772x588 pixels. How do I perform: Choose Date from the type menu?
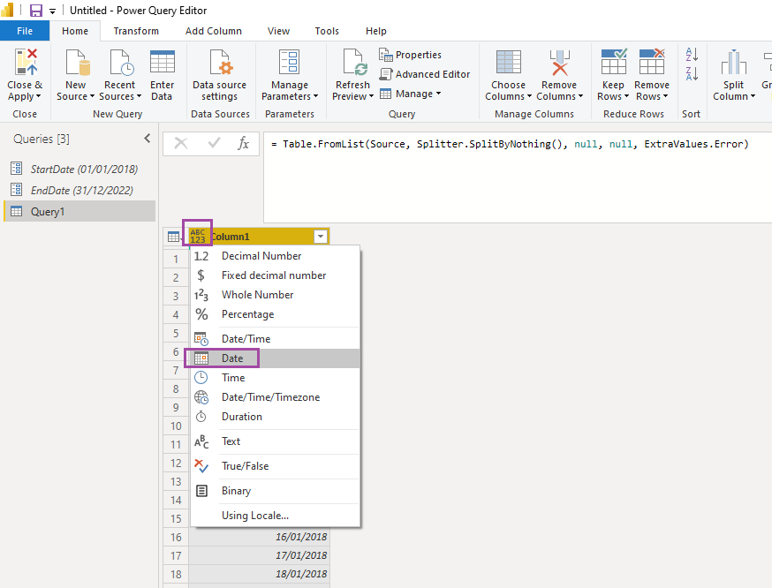tap(276, 358)
